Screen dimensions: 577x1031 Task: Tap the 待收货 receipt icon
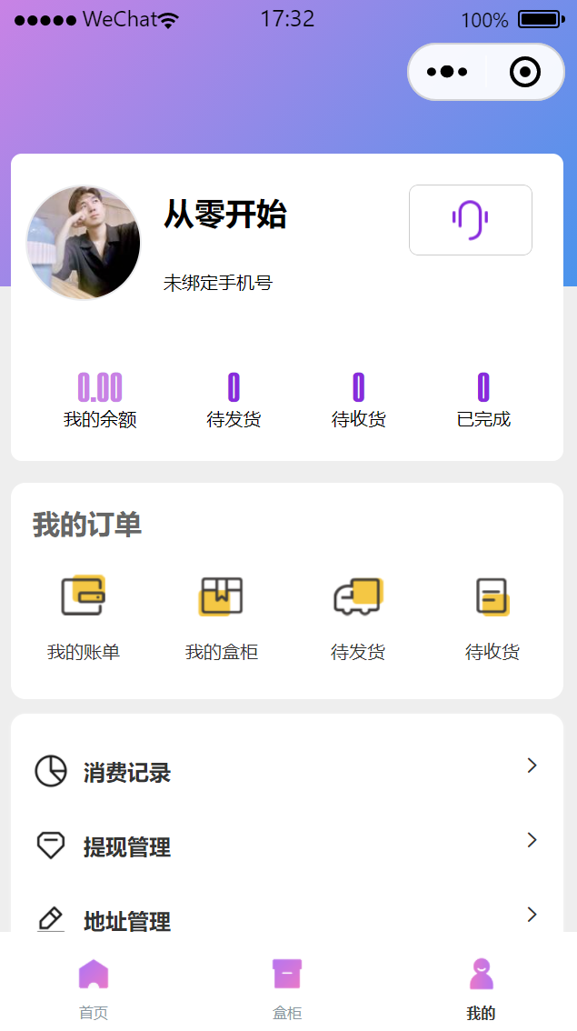click(x=492, y=596)
